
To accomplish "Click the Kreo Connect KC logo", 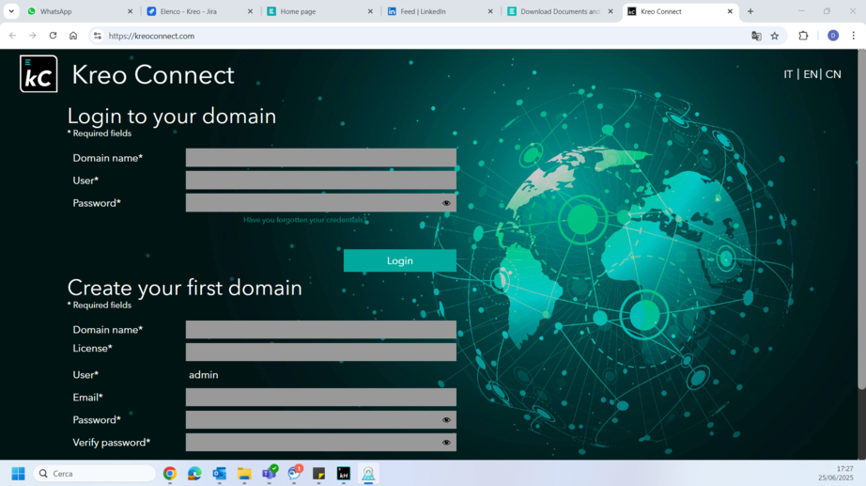I will click(39, 74).
